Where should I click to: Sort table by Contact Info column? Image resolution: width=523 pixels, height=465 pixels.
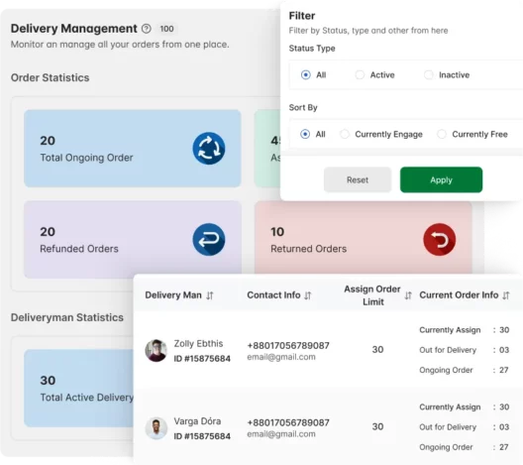pos(307,295)
